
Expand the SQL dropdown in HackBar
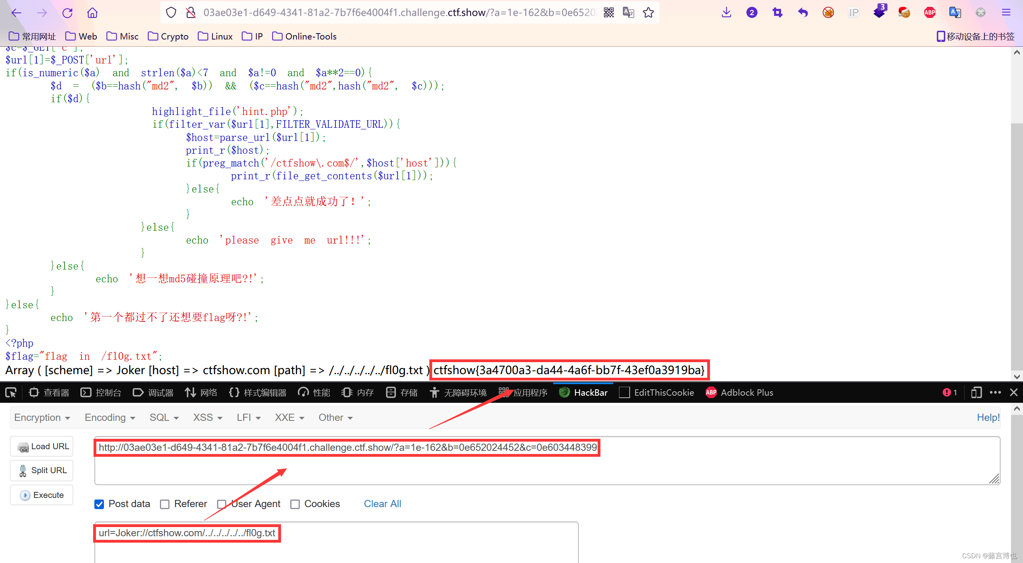click(164, 418)
